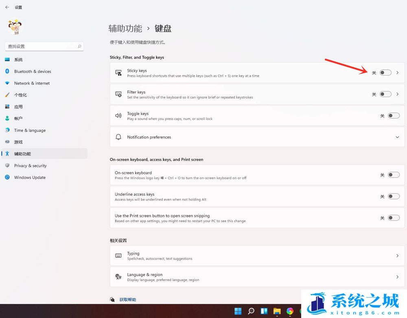407x318 pixels.
Task: Open the Privacy & security section
Action: [30, 166]
